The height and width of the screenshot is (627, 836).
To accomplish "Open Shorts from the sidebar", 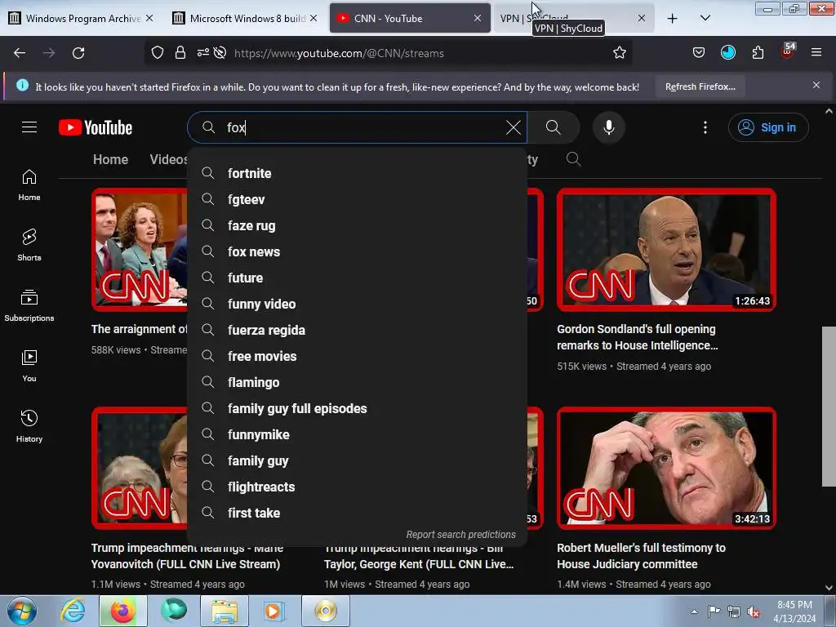I will pyautogui.click(x=29, y=245).
